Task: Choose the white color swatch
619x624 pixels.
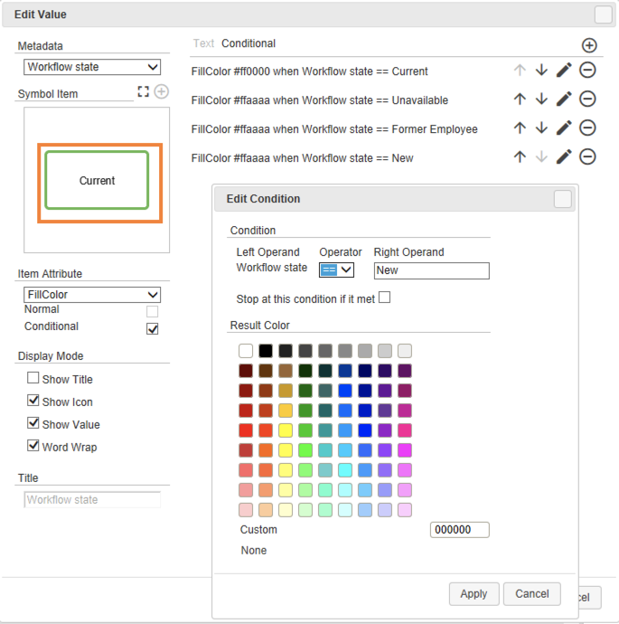Action: (x=246, y=351)
